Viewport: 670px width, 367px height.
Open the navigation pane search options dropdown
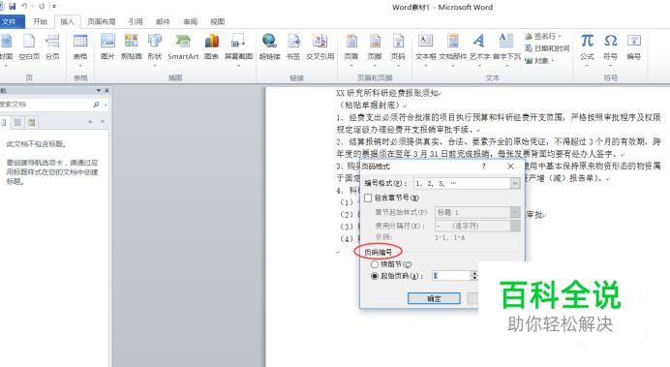[106, 105]
